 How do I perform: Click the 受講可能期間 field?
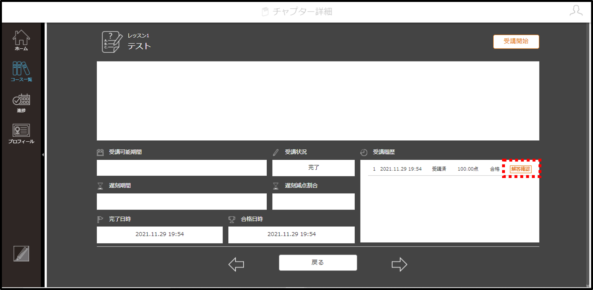coord(182,168)
